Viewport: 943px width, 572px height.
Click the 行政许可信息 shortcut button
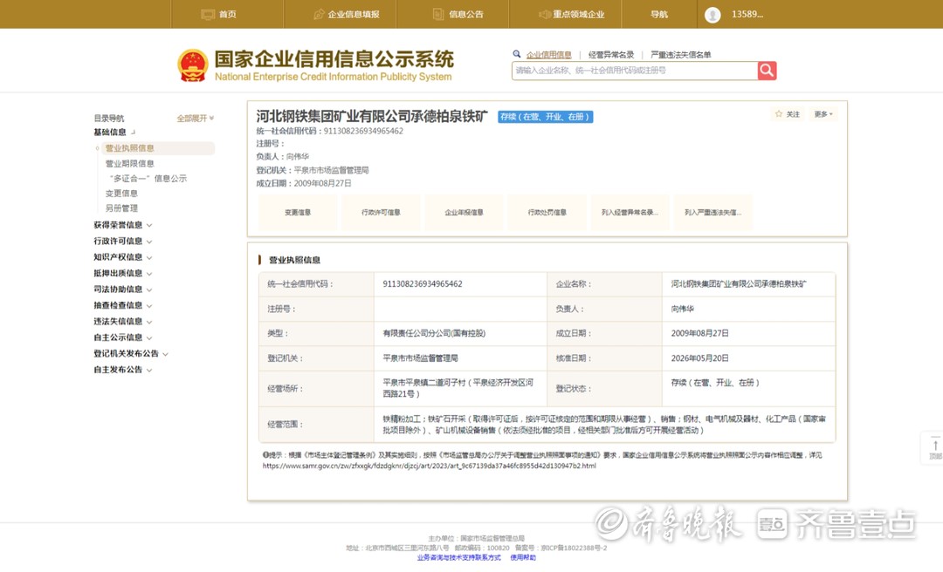pos(381,212)
